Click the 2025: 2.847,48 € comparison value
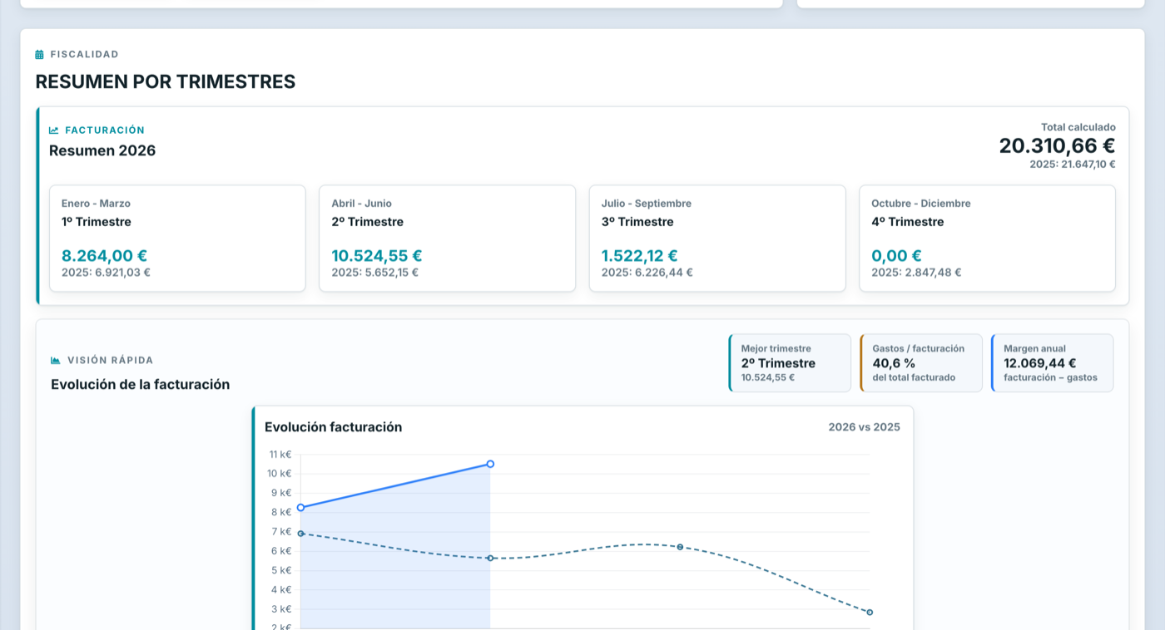 916,273
